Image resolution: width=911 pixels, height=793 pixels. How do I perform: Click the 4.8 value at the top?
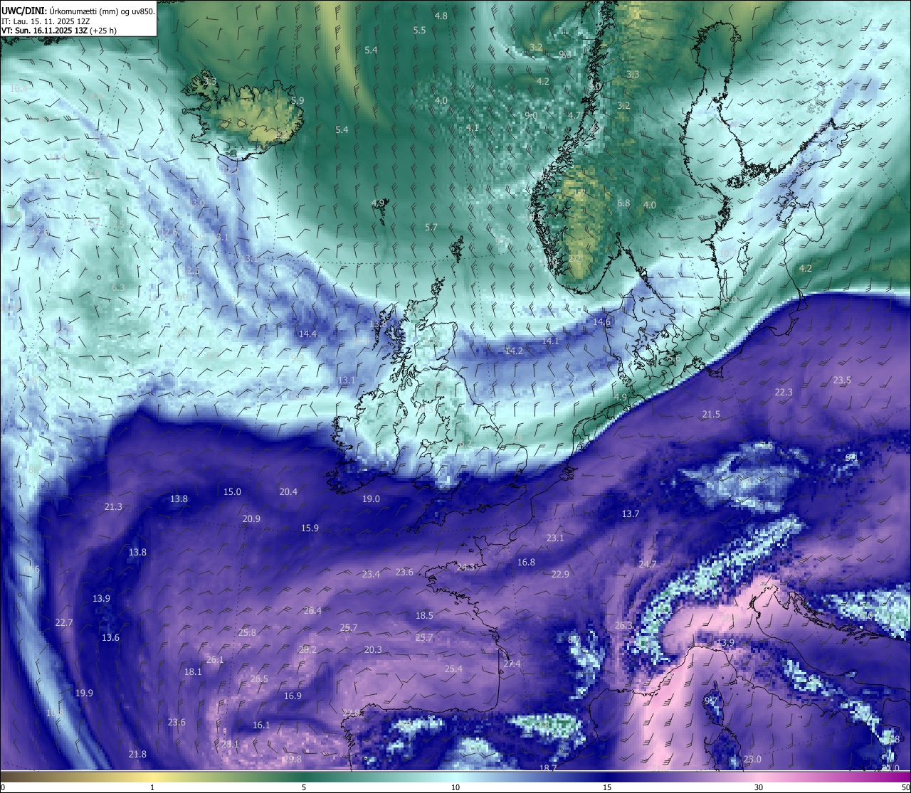pyautogui.click(x=441, y=16)
